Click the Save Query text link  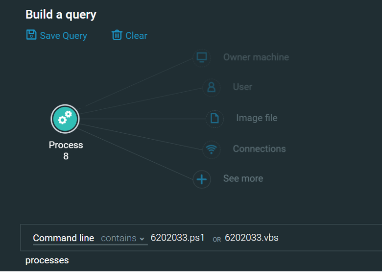coord(63,36)
